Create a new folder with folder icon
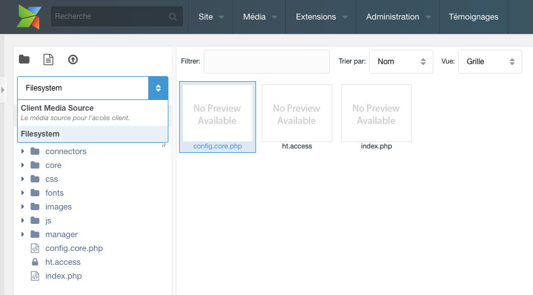The height and width of the screenshot is (295, 533). [x=24, y=59]
